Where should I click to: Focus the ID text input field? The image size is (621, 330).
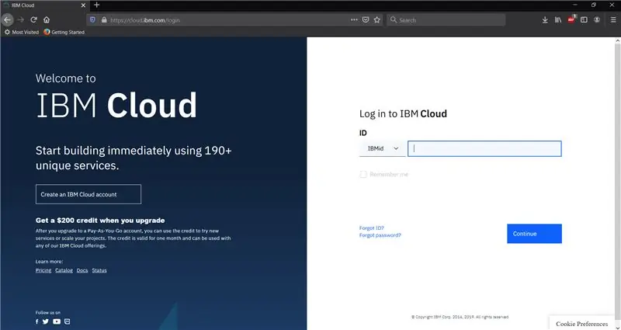point(484,148)
